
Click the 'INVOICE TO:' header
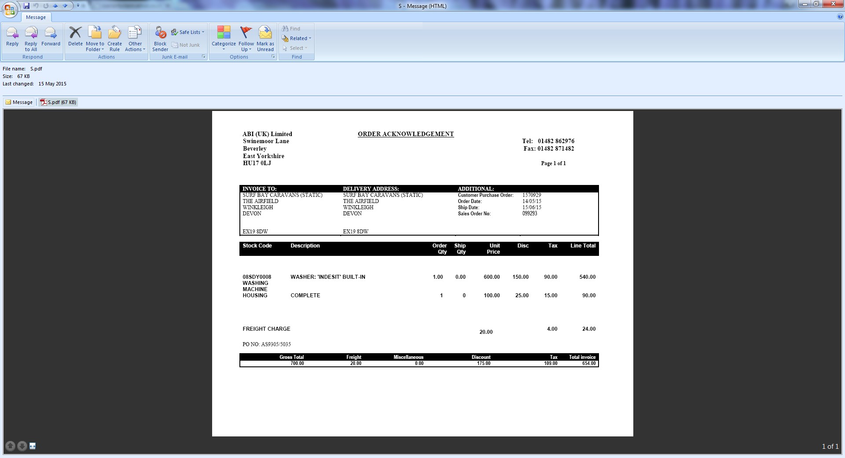[x=260, y=189]
